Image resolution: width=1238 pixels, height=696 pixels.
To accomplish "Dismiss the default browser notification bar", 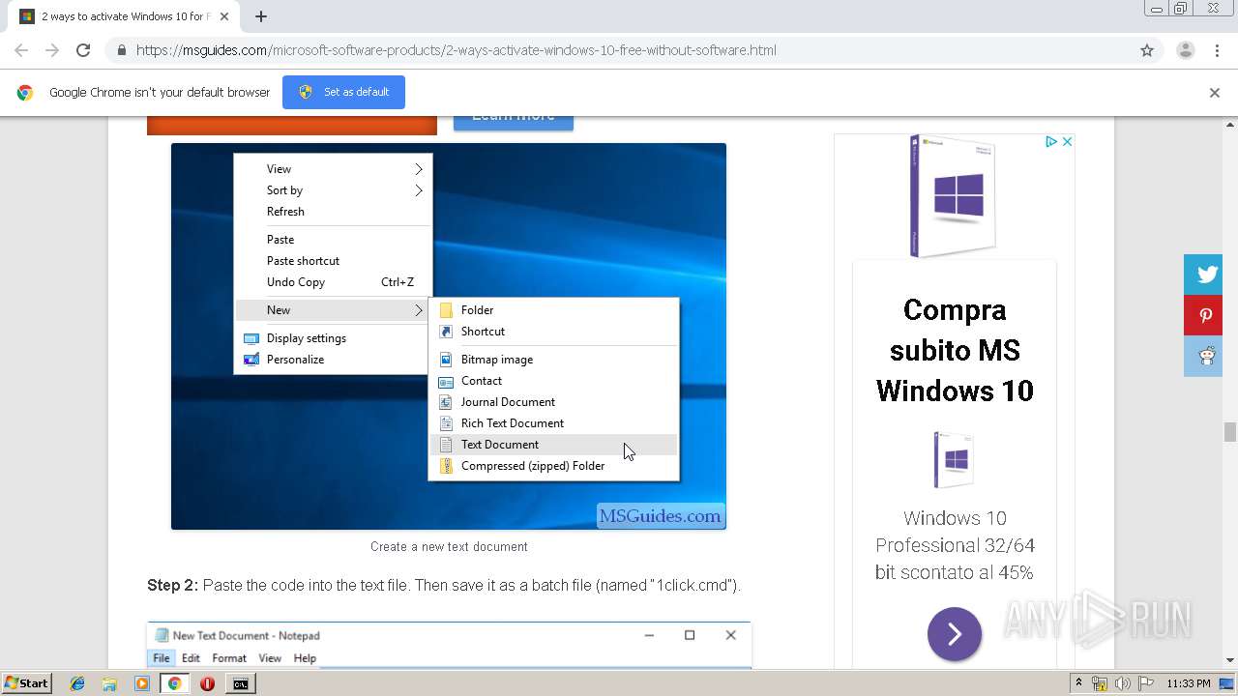I will click(1215, 93).
